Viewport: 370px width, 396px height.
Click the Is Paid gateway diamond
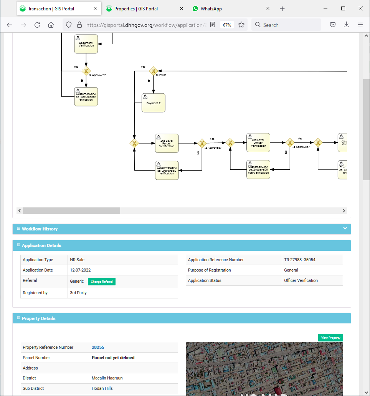click(154, 71)
